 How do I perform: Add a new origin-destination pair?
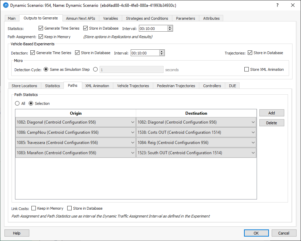(271, 113)
